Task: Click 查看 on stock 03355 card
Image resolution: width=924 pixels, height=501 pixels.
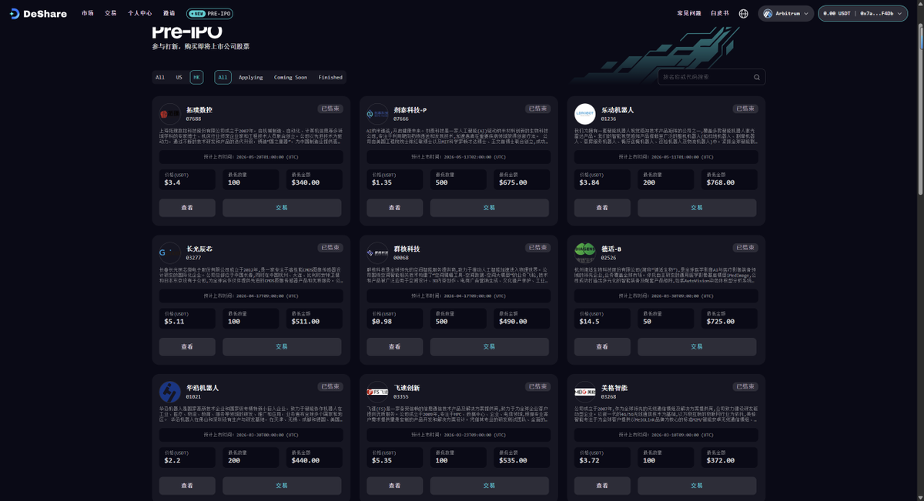Action: point(395,486)
